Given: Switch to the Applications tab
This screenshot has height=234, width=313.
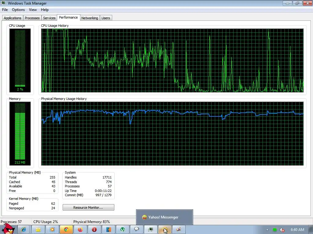Looking at the screenshot, I should click(x=12, y=18).
